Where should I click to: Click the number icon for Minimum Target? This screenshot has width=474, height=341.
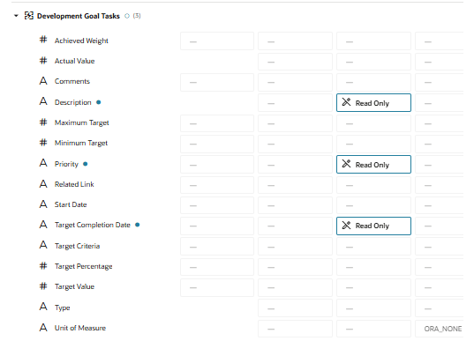[43, 143]
